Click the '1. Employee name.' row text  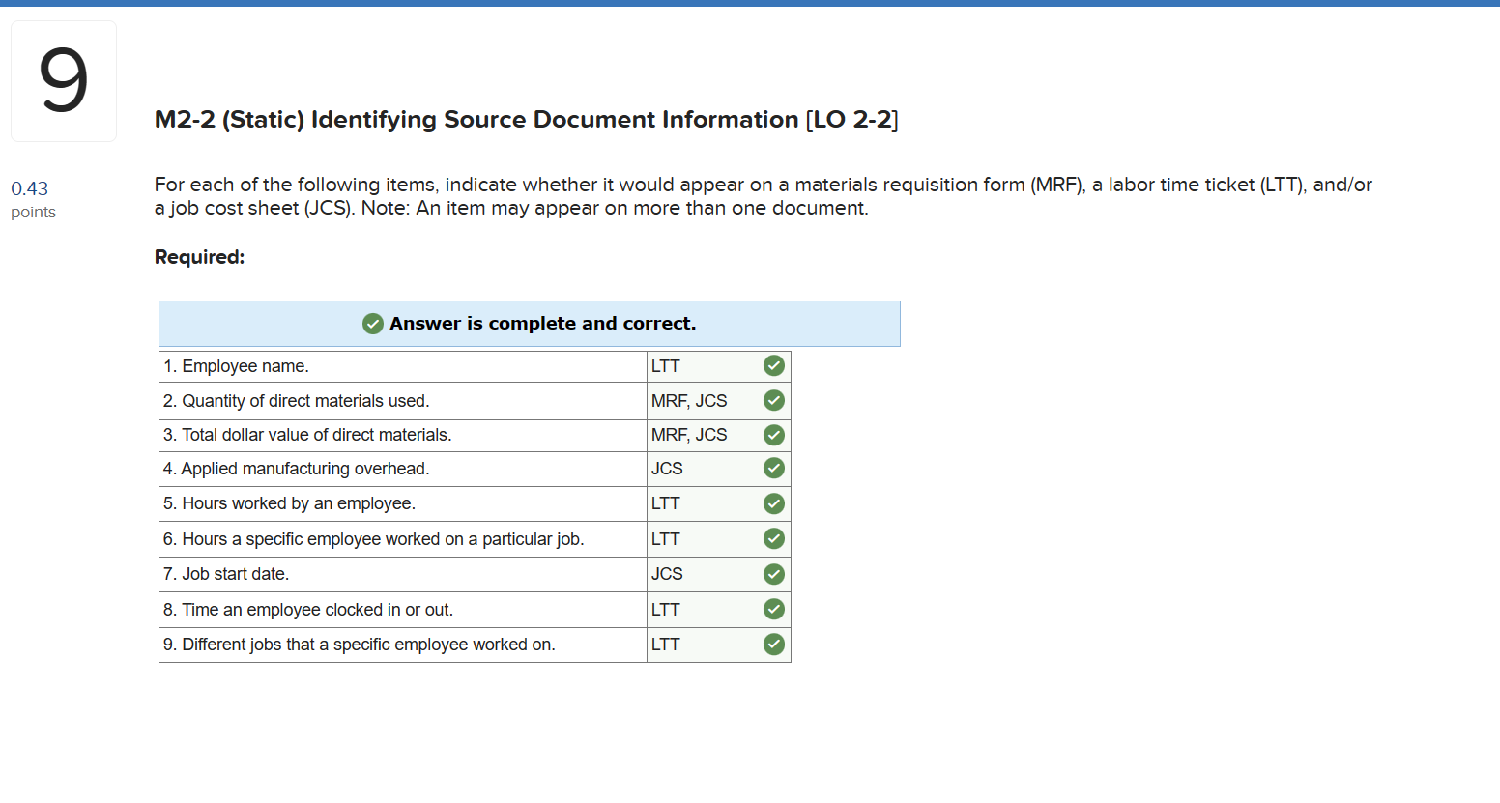click(236, 366)
